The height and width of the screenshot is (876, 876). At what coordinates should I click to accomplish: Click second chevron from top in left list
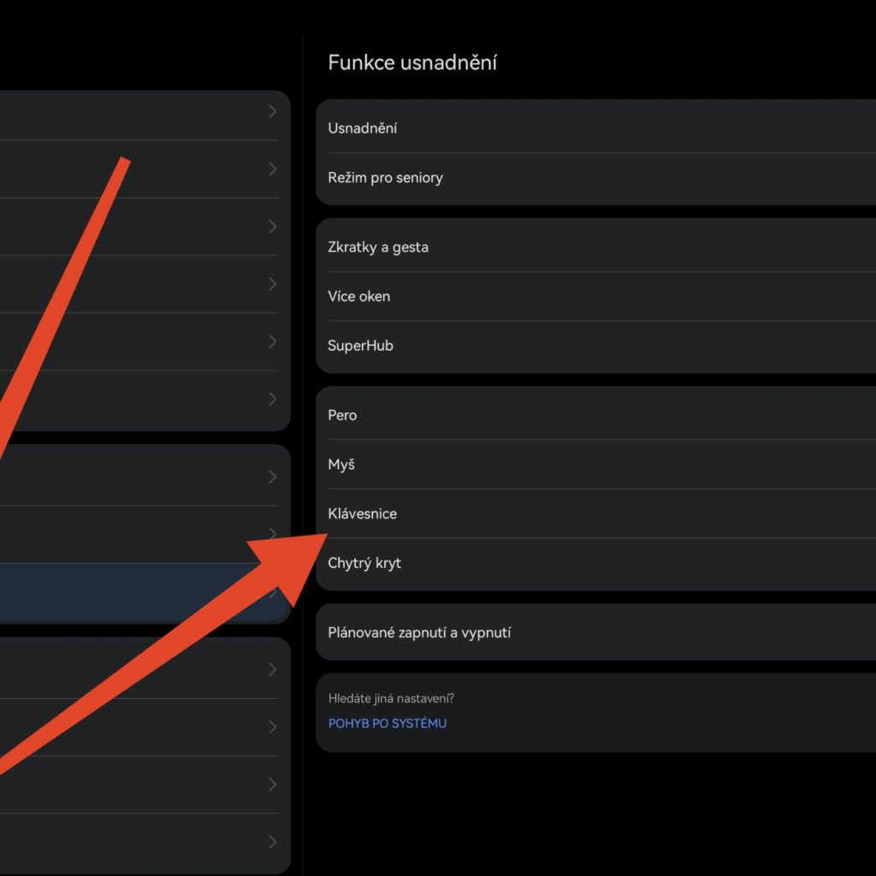pos(272,169)
